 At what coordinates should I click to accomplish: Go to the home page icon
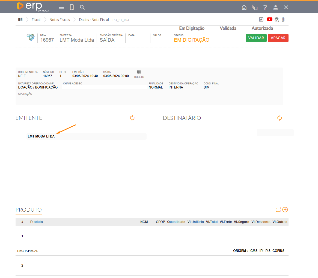[x=244, y=7]
